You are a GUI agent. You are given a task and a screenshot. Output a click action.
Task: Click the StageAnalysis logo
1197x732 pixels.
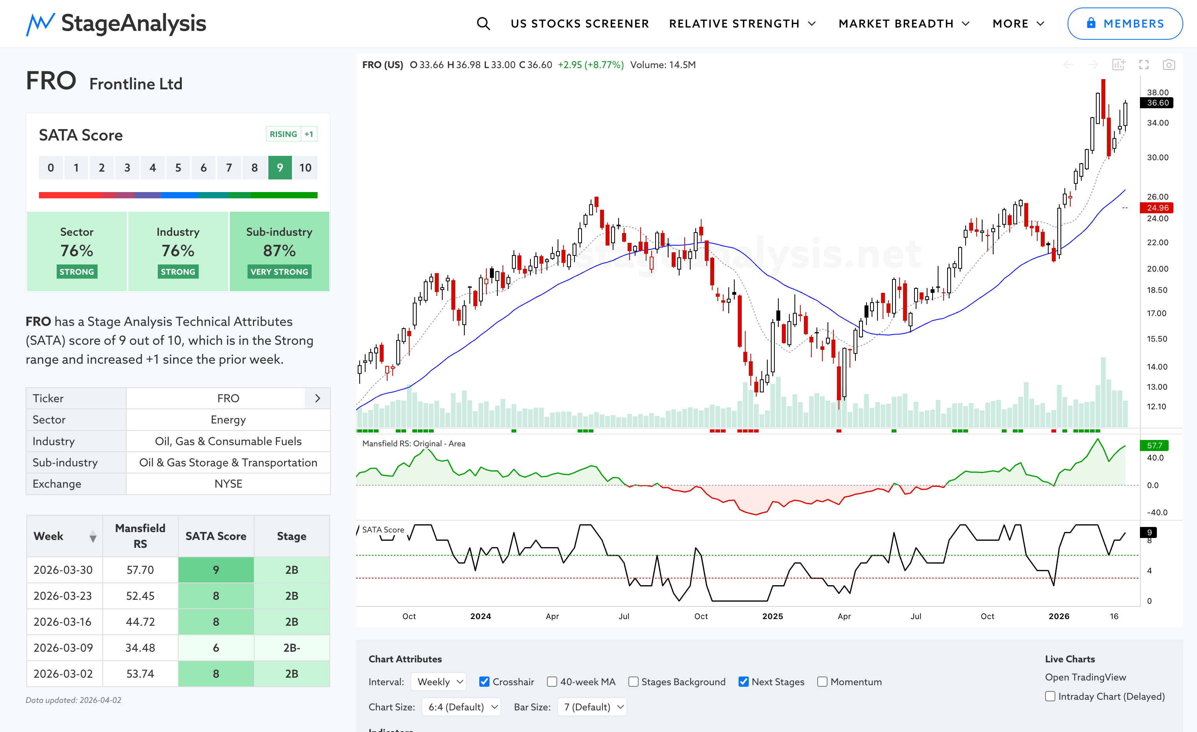point(116,23)
